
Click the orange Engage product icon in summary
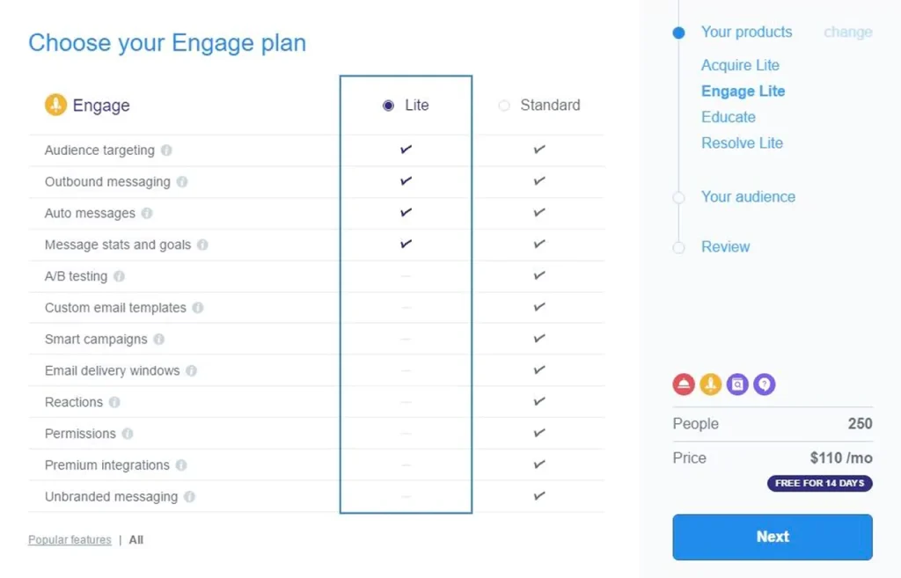[711, 384]
